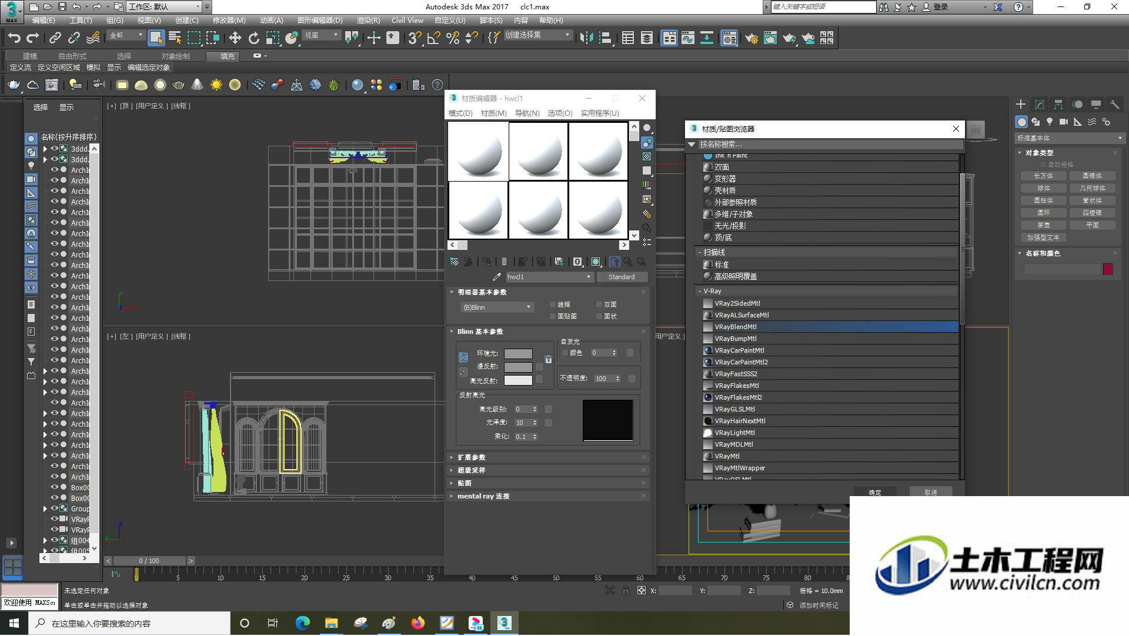Enable the 面状 (Faceted) checkbox
The height and width of the screenshot is (636, 1129).
click(599, 317)
